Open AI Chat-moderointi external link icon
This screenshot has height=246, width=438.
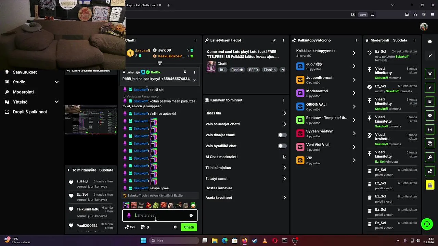tap(285, 157)
